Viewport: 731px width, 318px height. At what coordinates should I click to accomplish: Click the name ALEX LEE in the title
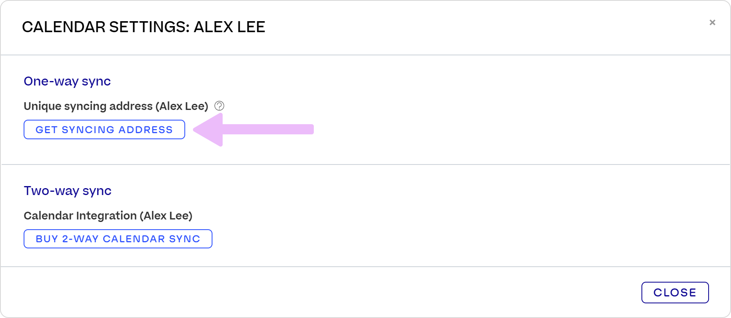click(229, 27)
